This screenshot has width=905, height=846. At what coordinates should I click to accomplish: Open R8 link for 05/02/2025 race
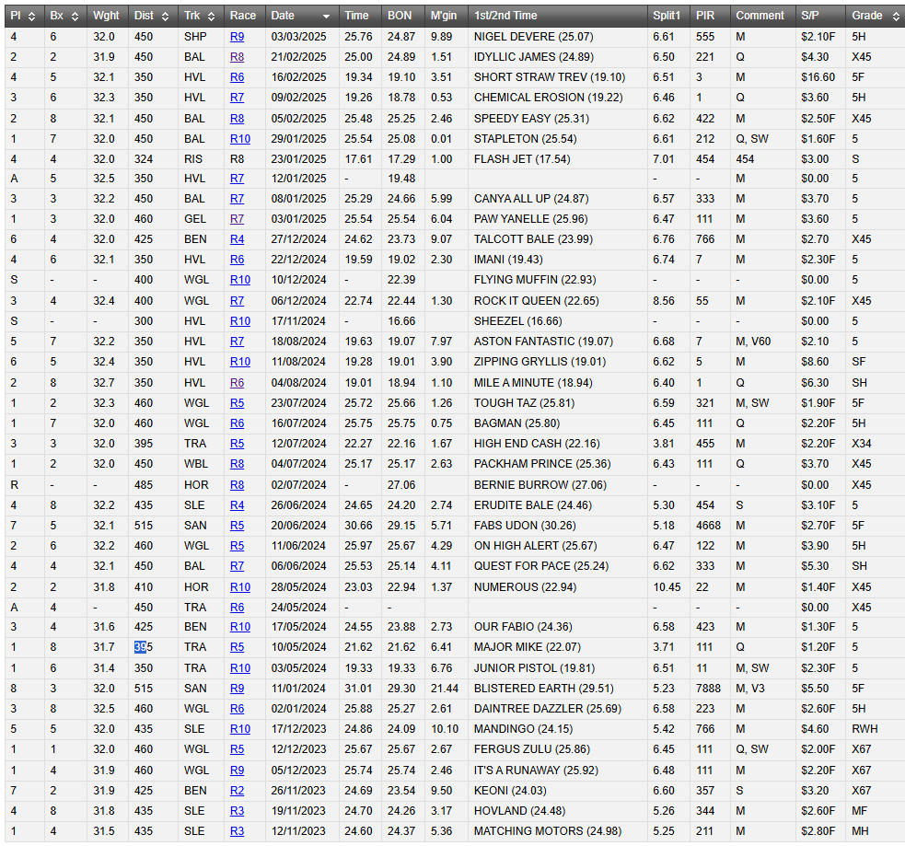pos(237,119)
